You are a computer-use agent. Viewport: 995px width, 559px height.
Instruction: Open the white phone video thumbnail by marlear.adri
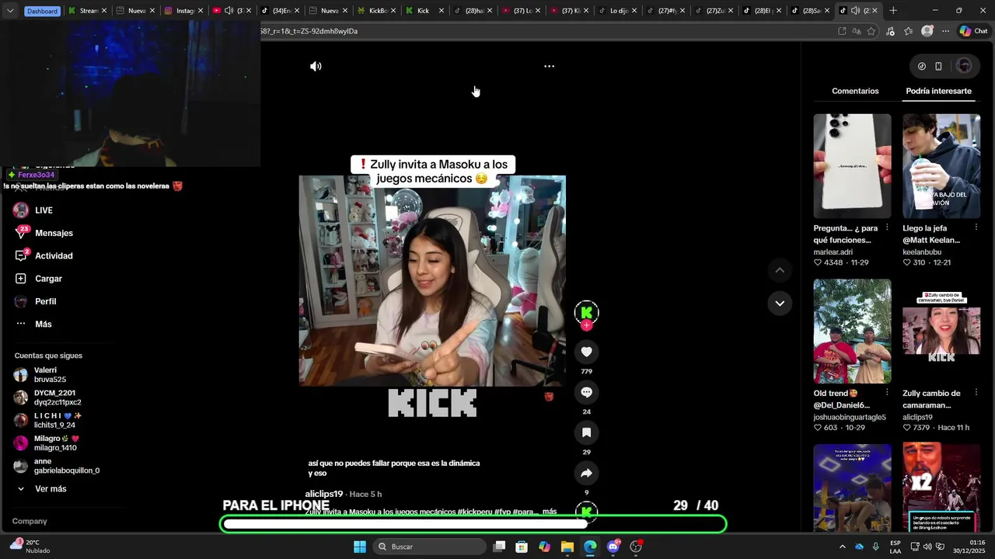[852, 166]
